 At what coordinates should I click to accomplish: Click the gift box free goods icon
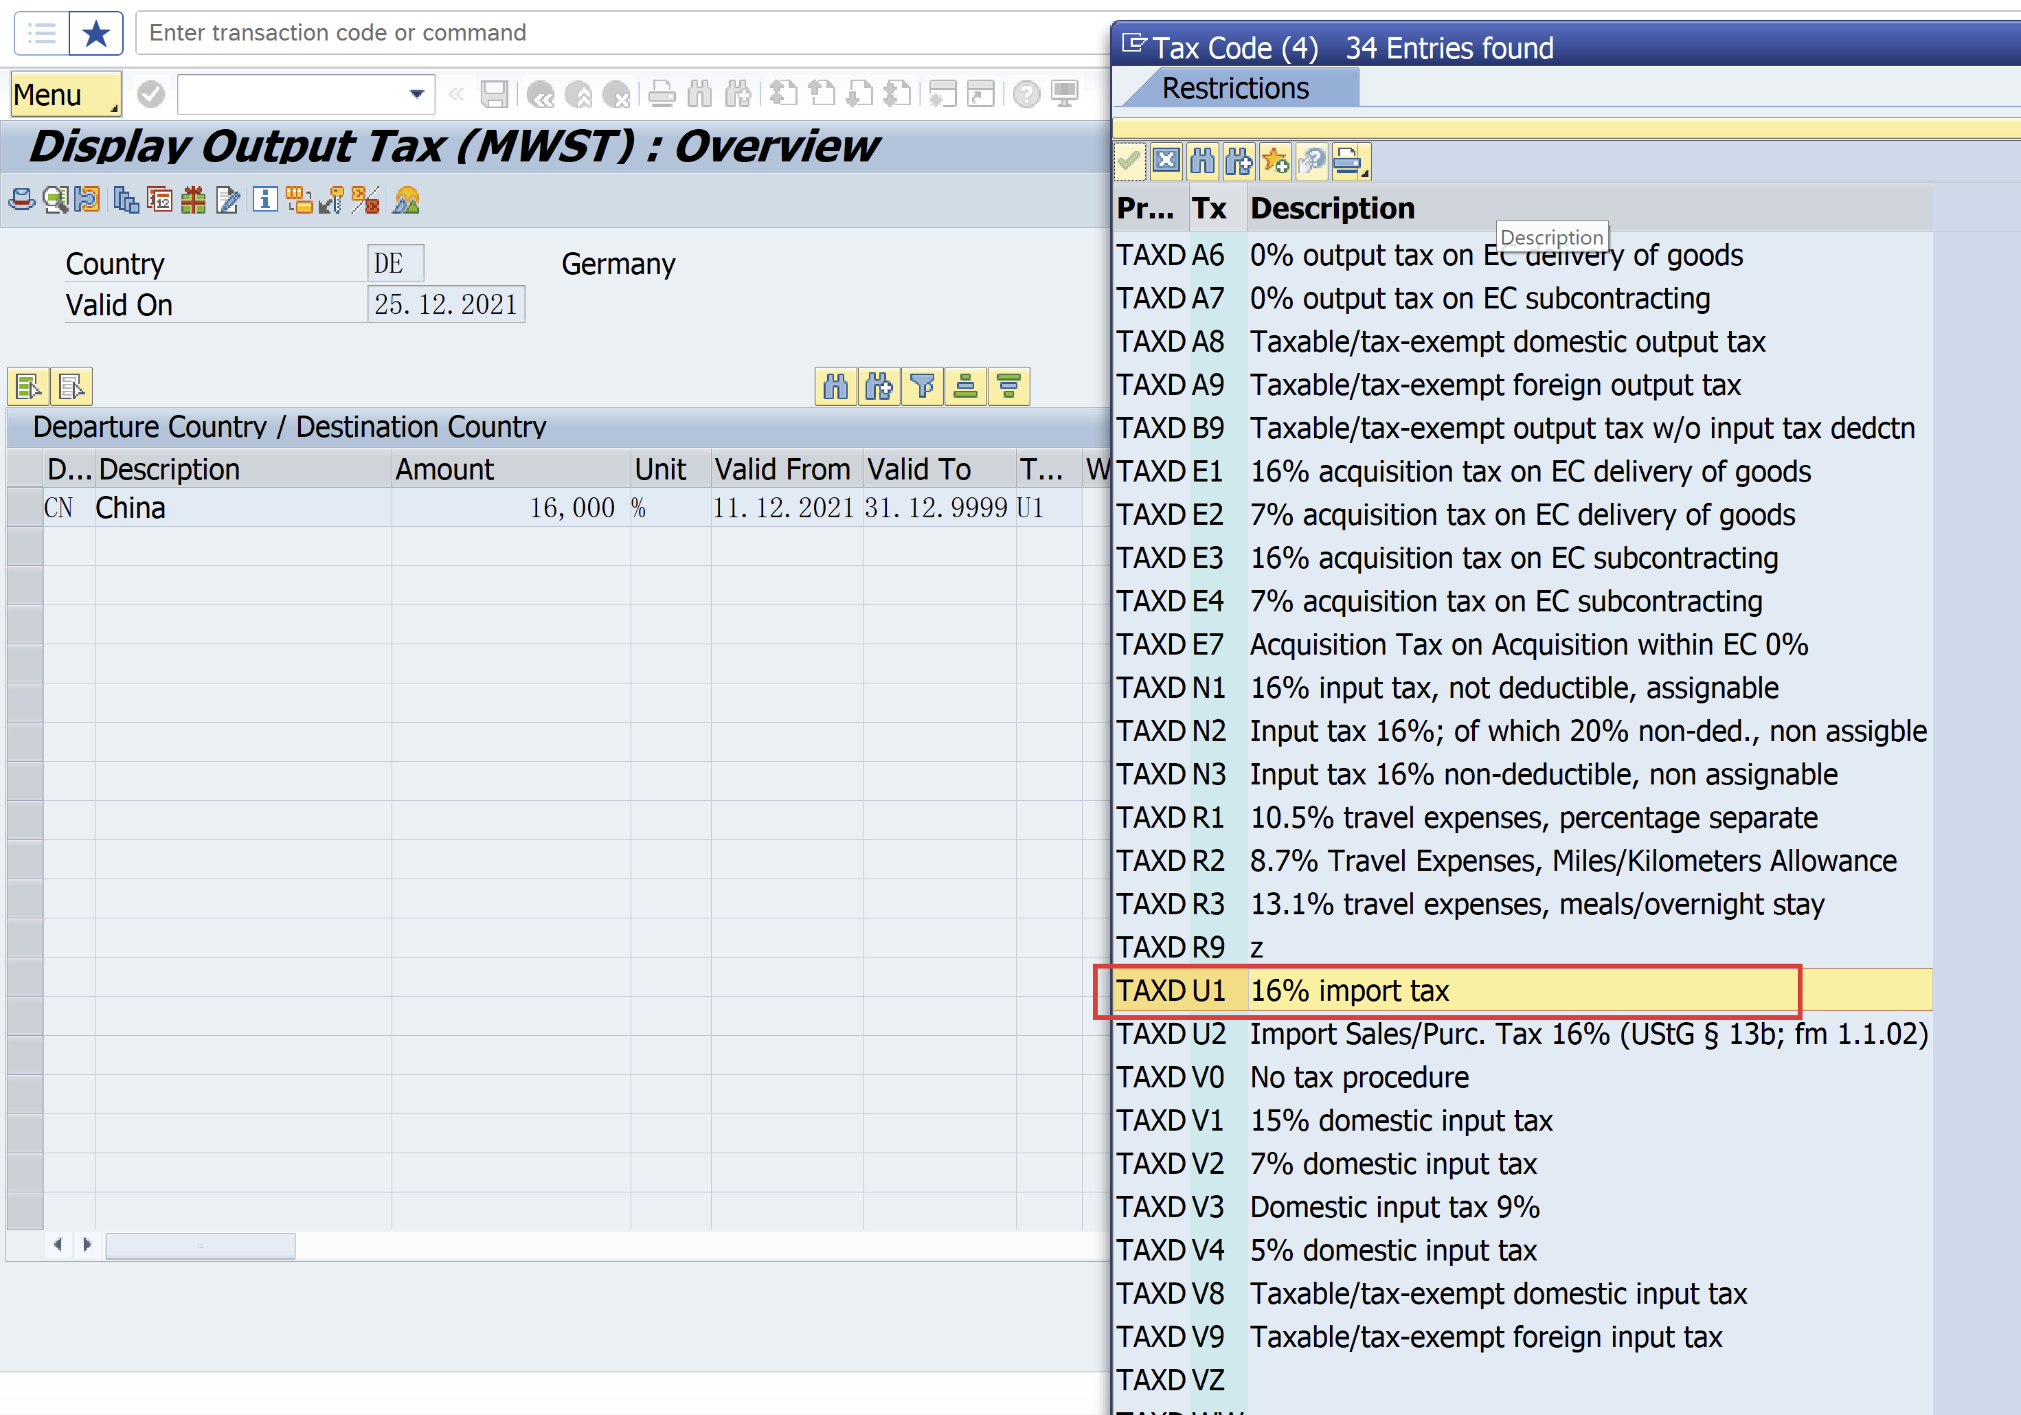click(194, 201)
